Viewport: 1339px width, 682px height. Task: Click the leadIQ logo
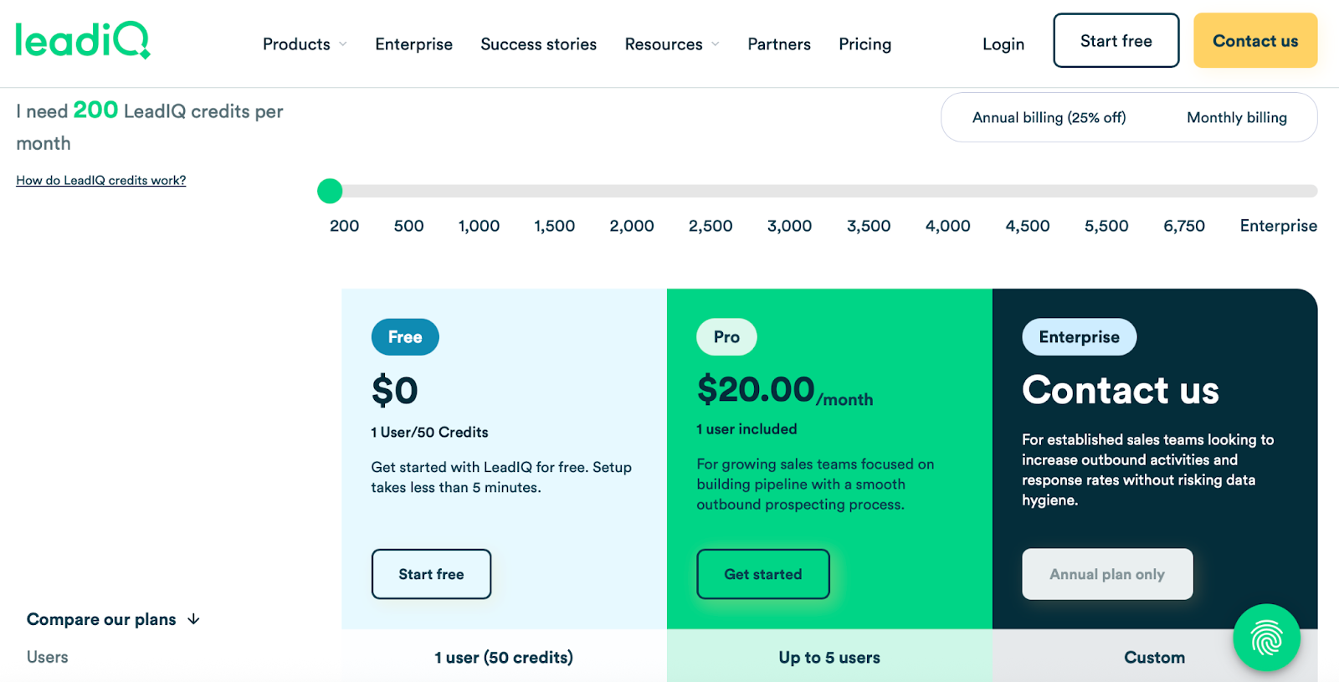[x=81, y=40]
